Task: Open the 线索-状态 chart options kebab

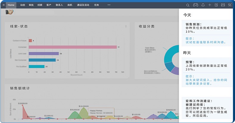Action: pos(126,26)
